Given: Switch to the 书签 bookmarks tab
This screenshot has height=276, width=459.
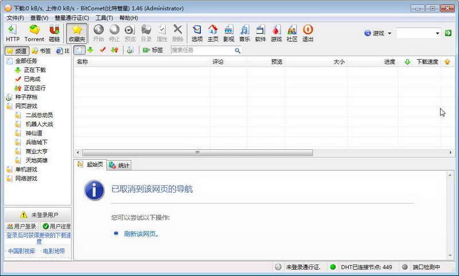Looking at the screenshot, I should pos(41,51).
